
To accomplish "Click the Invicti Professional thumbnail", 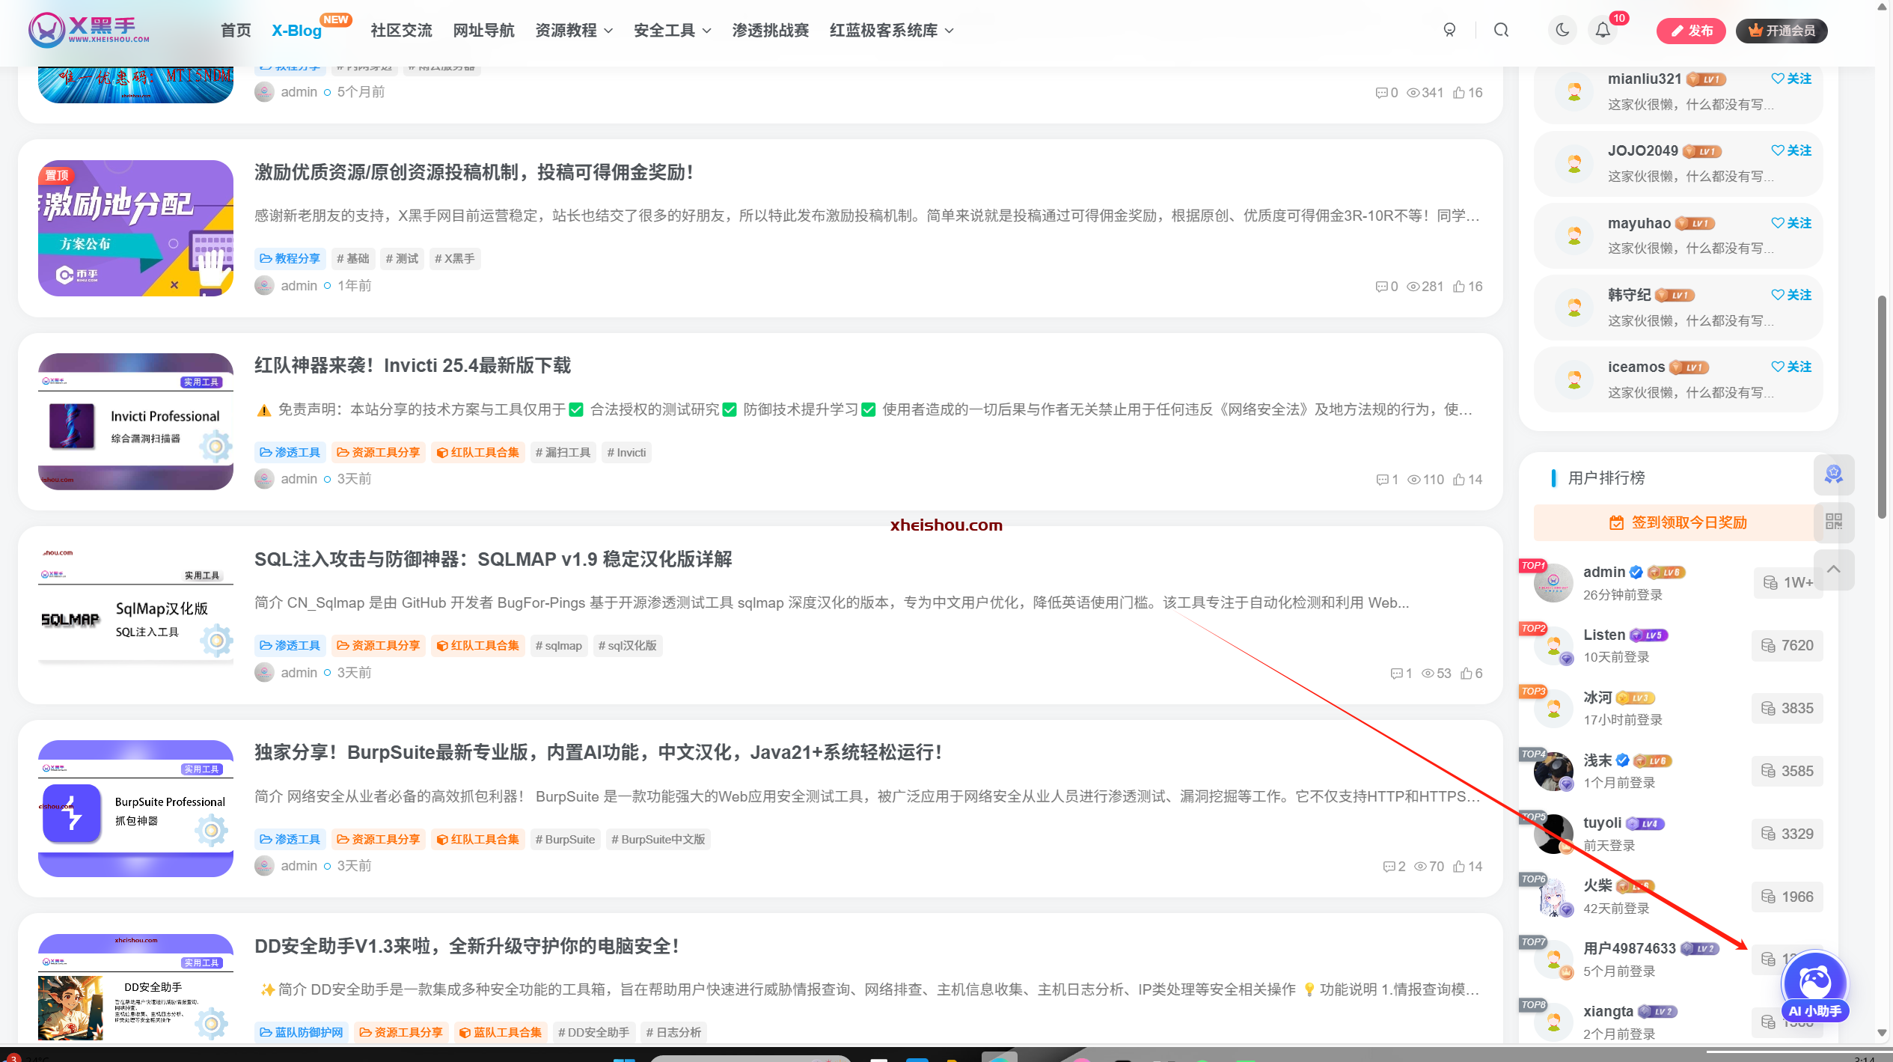I will pos(135,421).
